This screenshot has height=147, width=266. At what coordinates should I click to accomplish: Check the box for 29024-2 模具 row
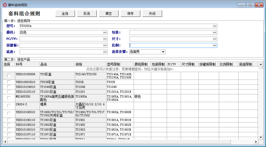pyautogui.click(x=9, y=106)
